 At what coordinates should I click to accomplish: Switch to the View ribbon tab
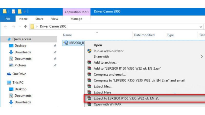point(55,19)
